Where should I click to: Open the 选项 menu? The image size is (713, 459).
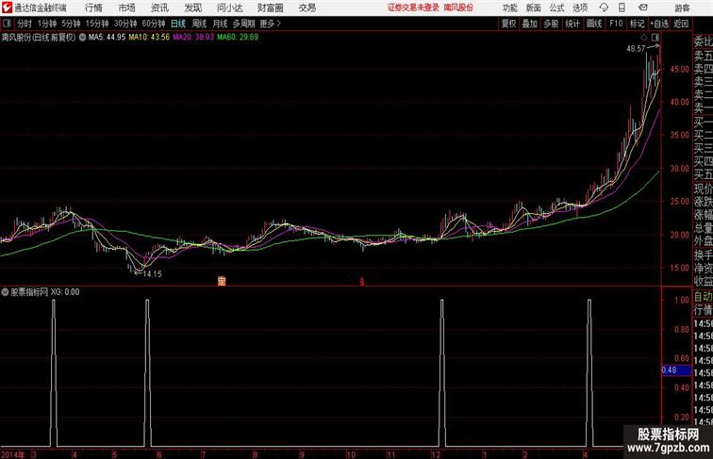580,8
